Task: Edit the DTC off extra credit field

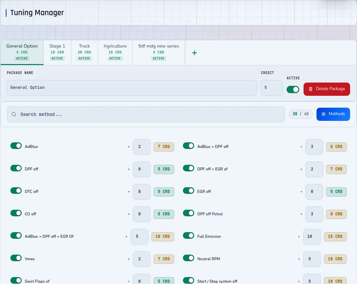Action: click(x=141, y=192)
